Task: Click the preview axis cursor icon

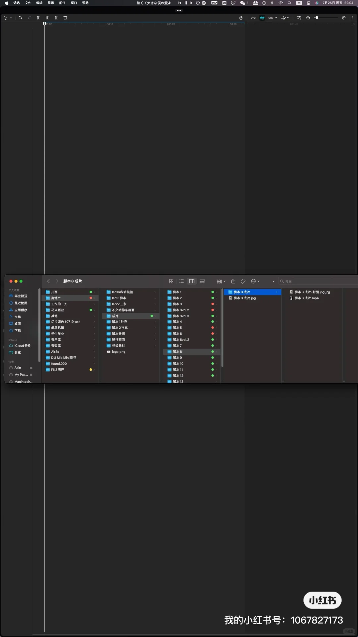Action: point(283,18)
